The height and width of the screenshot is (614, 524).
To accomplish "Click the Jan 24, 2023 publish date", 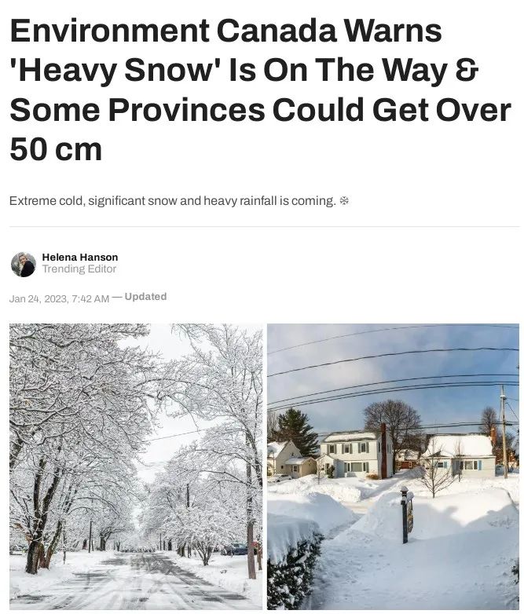I will pos(59,299).
